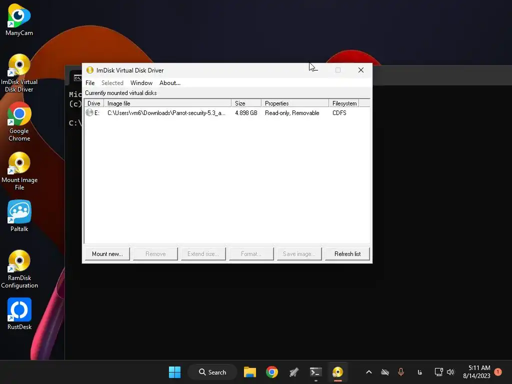The image size is (512, 384).
Task: Open the Windows Start menu
Action: click(174, 372)
